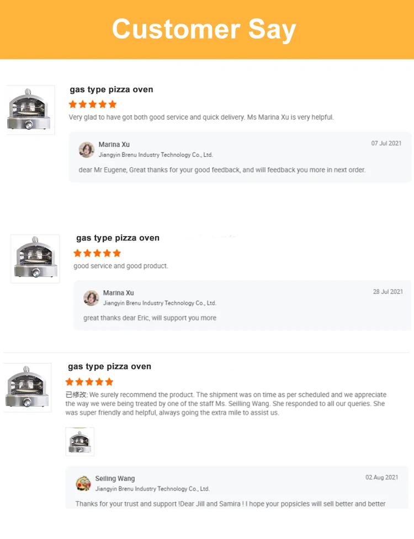The width and height of the screenshot is (414, 539).
Task: Click 'gas type pizza oven' title above 'good service' review
Action: (x=118, y=238)
